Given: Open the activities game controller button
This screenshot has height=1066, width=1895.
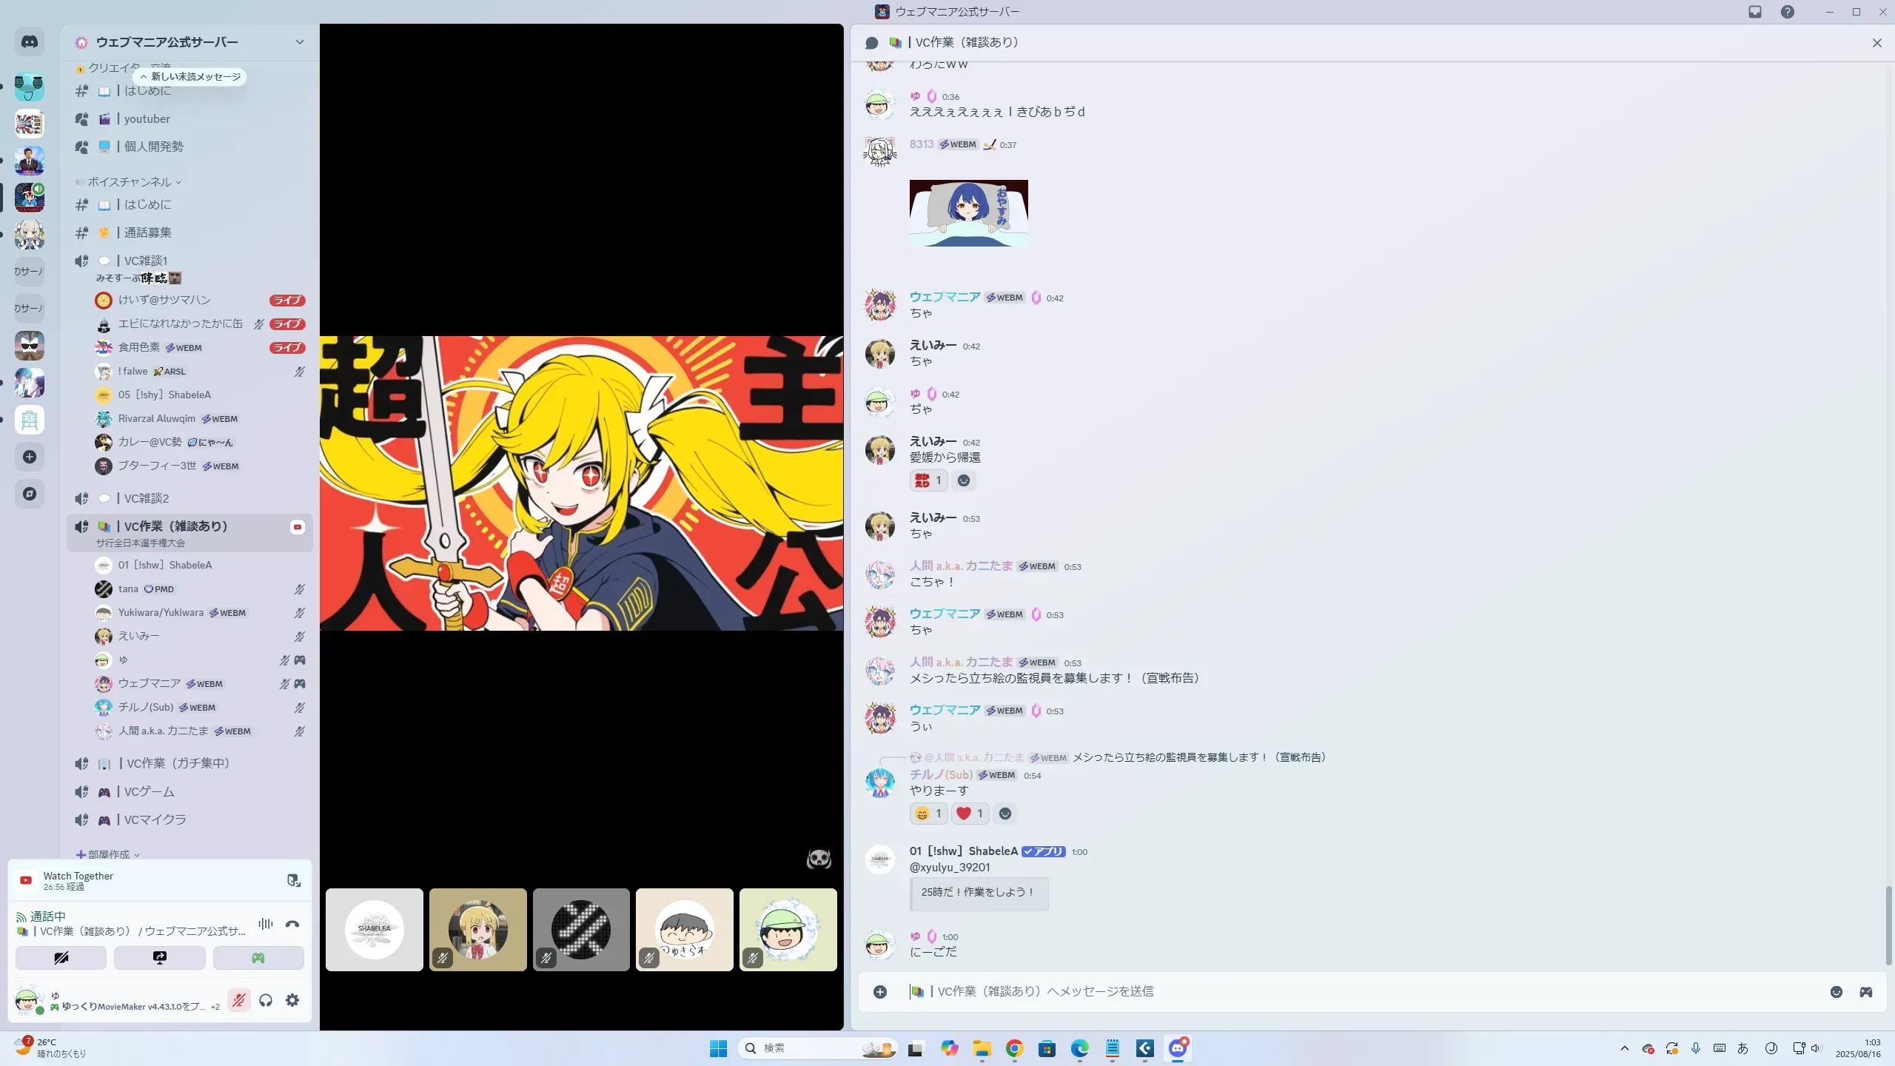Looking at the screenshot, I should (258, 957).
